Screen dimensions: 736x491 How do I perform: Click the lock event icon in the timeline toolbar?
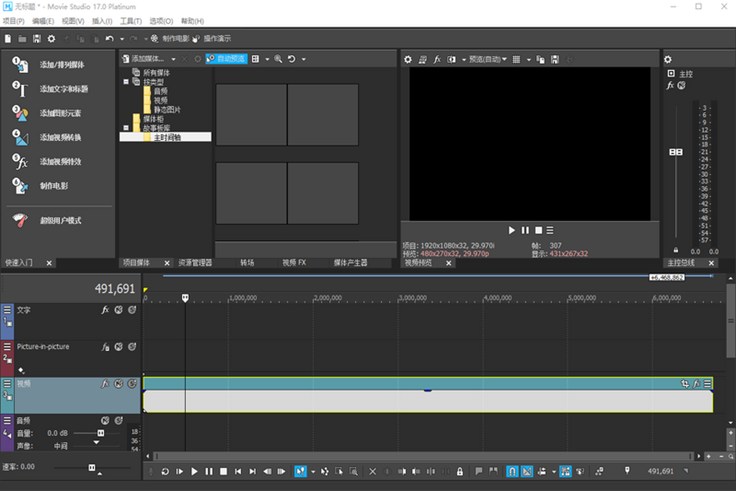point(460,471)
